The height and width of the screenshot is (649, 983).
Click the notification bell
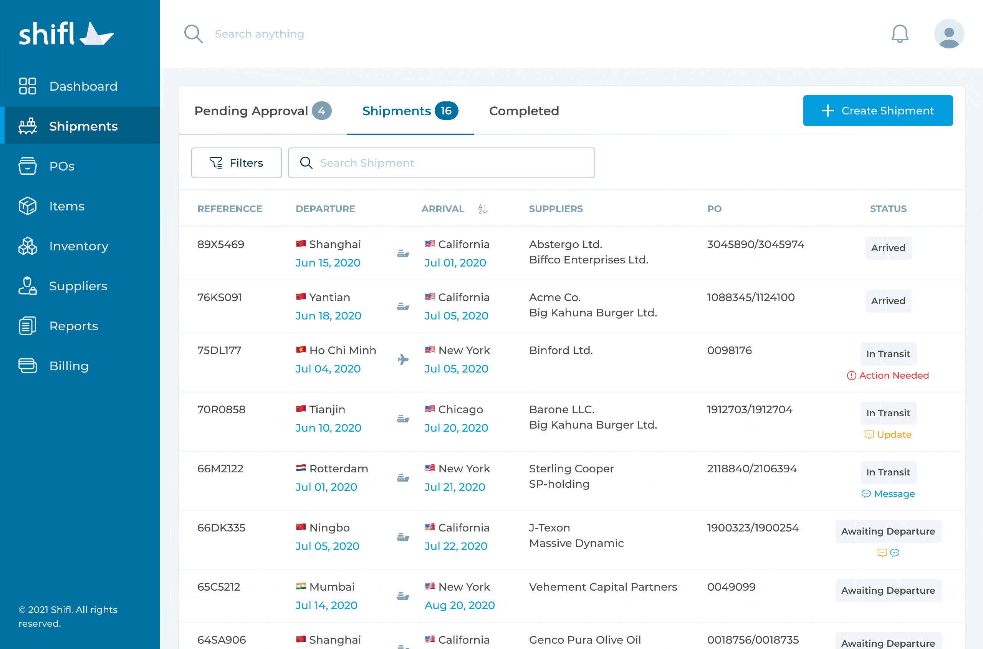tap(900, 33)
